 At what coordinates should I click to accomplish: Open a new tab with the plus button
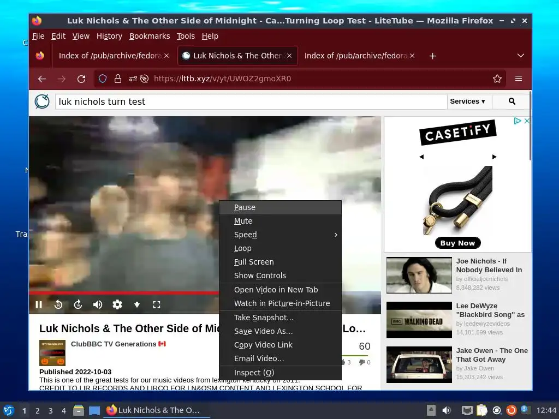coord(432,56)
